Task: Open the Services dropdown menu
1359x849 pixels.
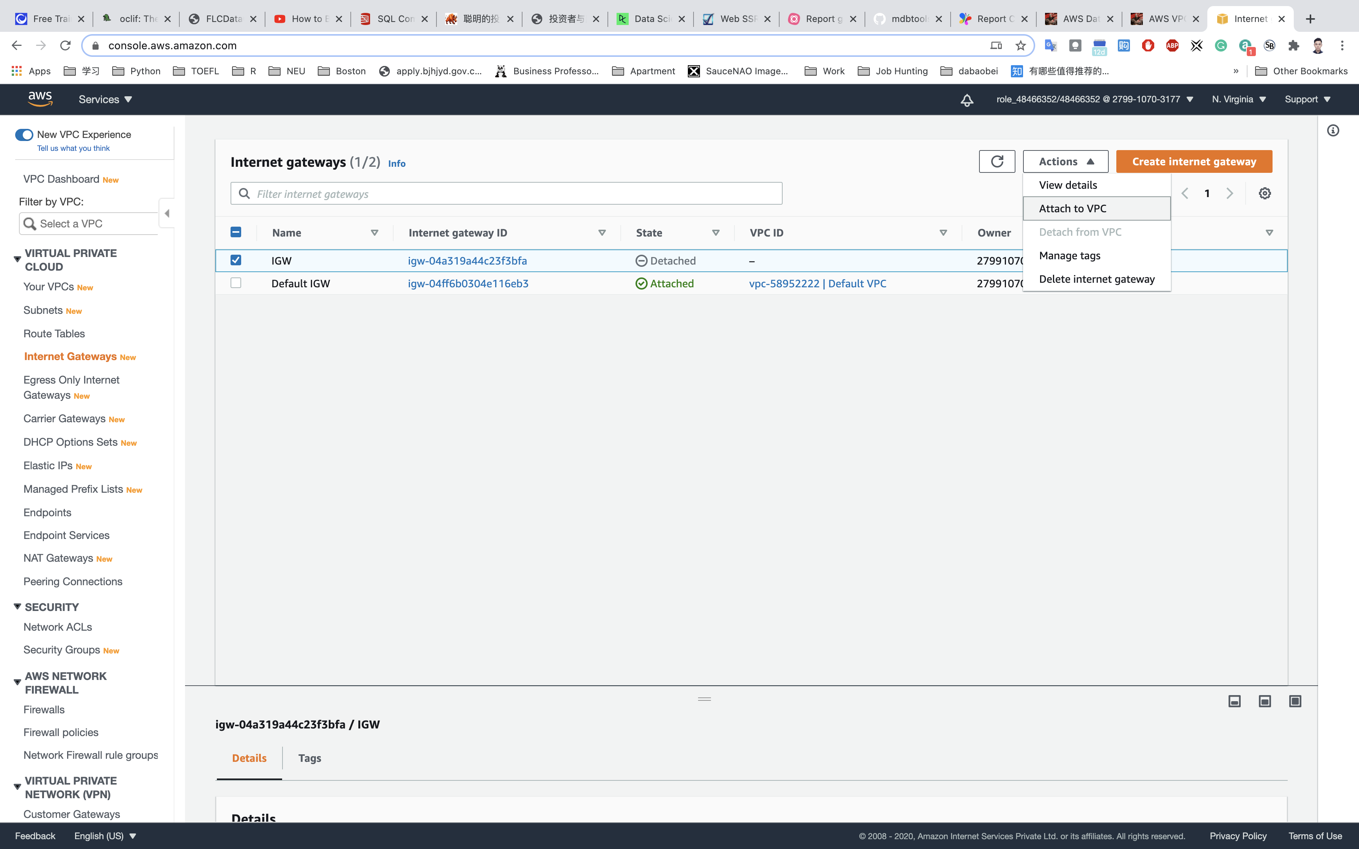Action: (x=105, y=99)
